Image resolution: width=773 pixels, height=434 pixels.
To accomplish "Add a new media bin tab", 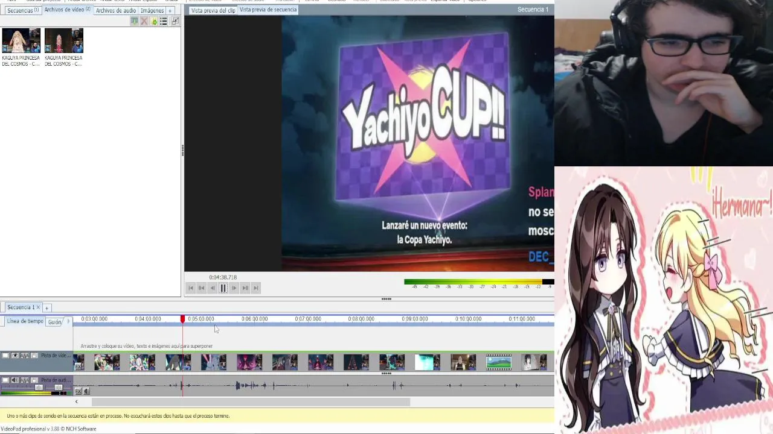I will click(170, 10).
